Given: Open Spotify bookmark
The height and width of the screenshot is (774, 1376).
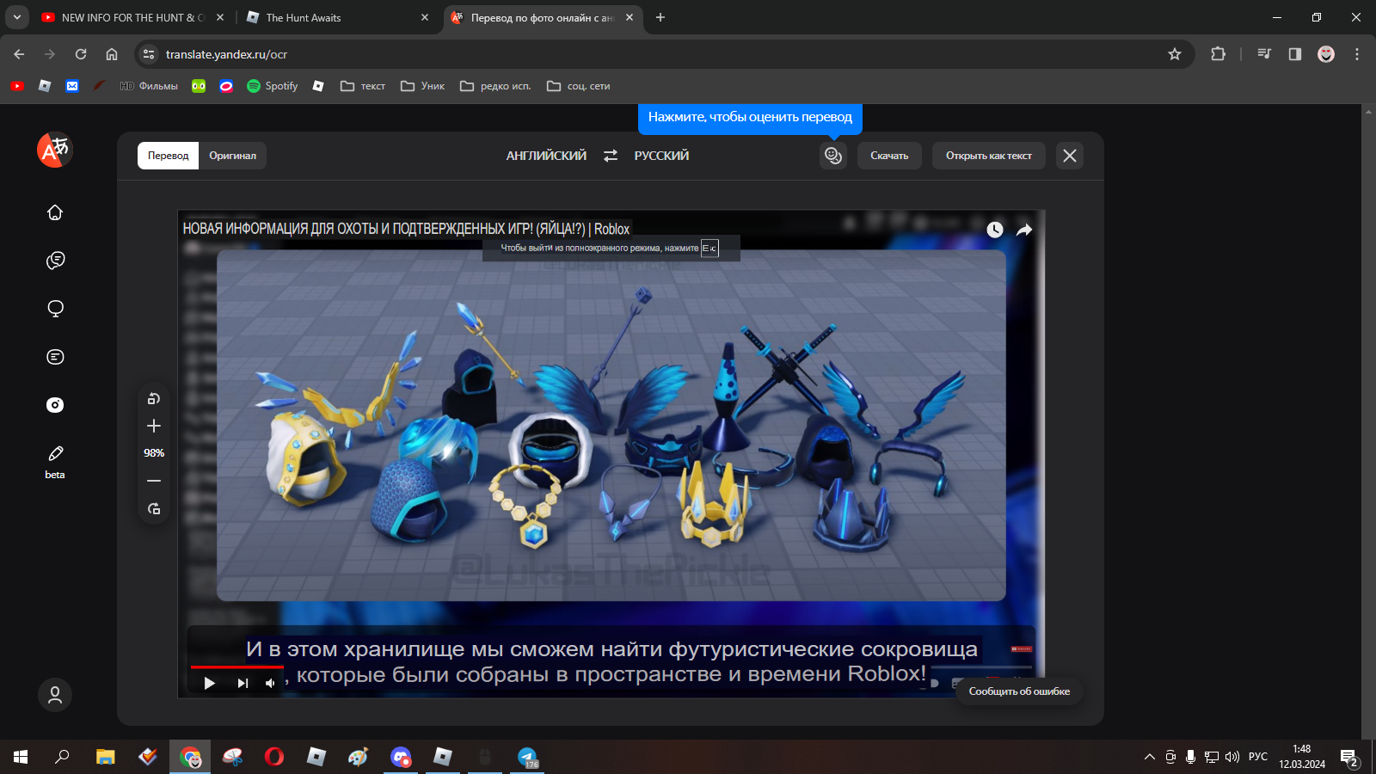Looking at the screenshot, I should [273, 86].
